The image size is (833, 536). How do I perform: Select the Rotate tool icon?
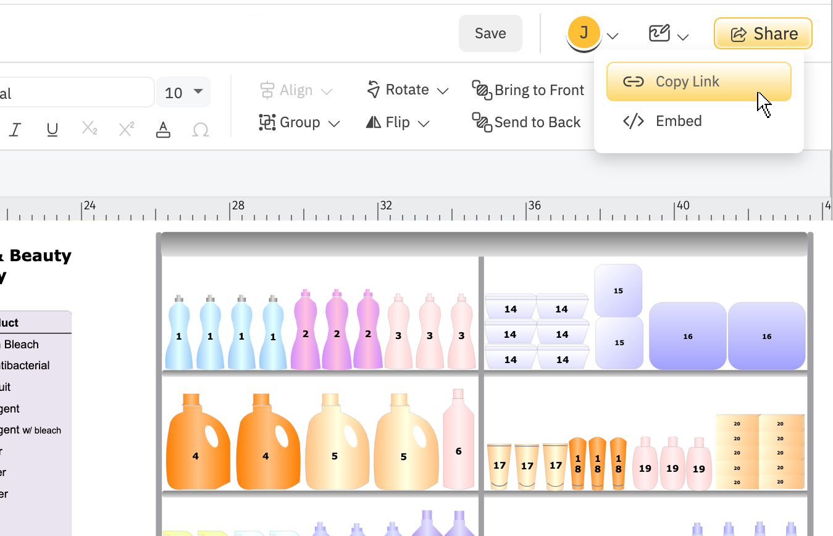click(x=374, y=89)
